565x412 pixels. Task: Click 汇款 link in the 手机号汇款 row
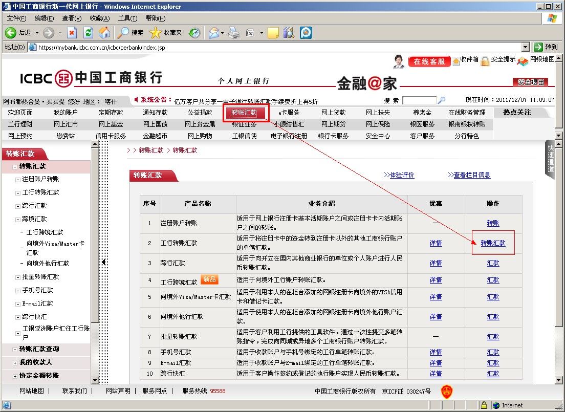click(x=493, y=352)
